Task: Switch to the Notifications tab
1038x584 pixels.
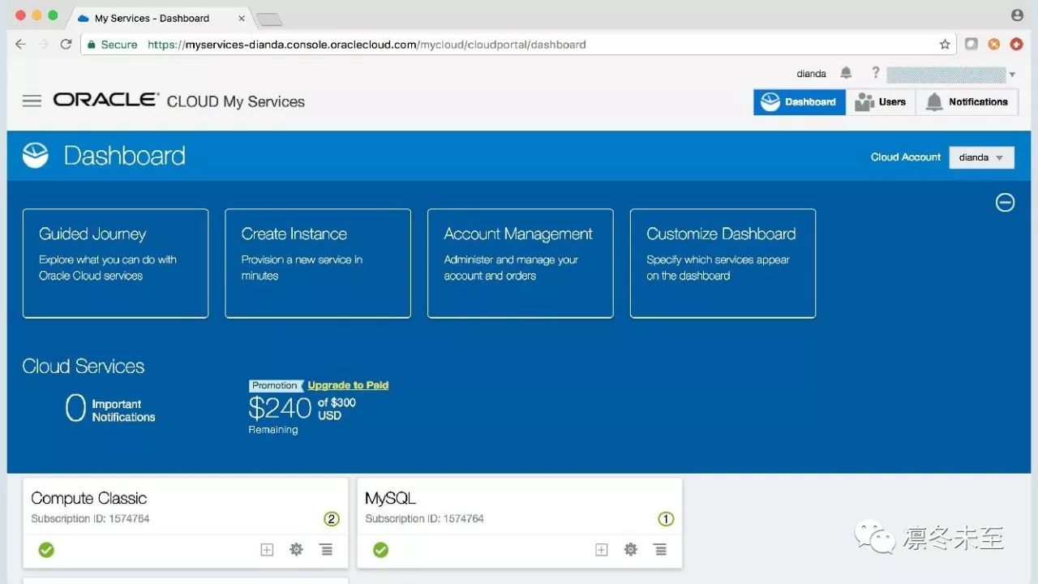Action: [967, 102]
